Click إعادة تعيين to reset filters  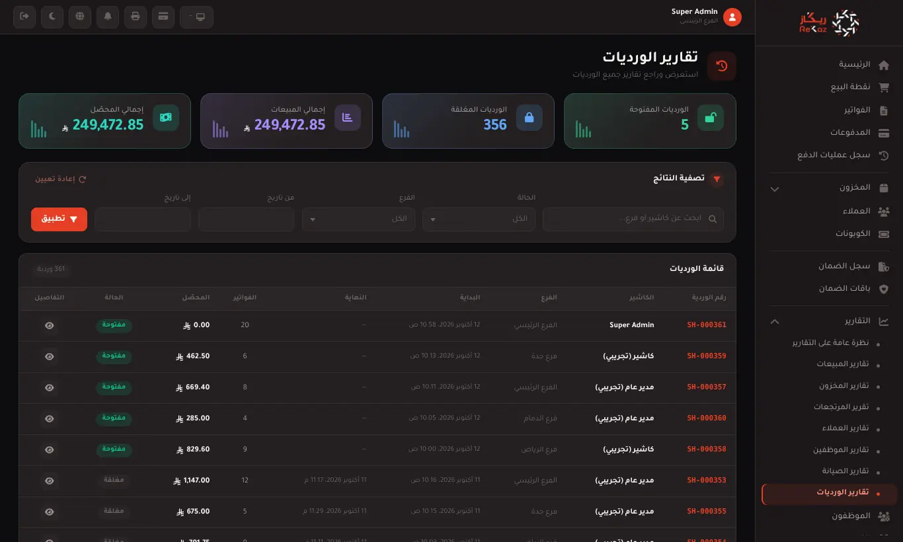[61, 179]
